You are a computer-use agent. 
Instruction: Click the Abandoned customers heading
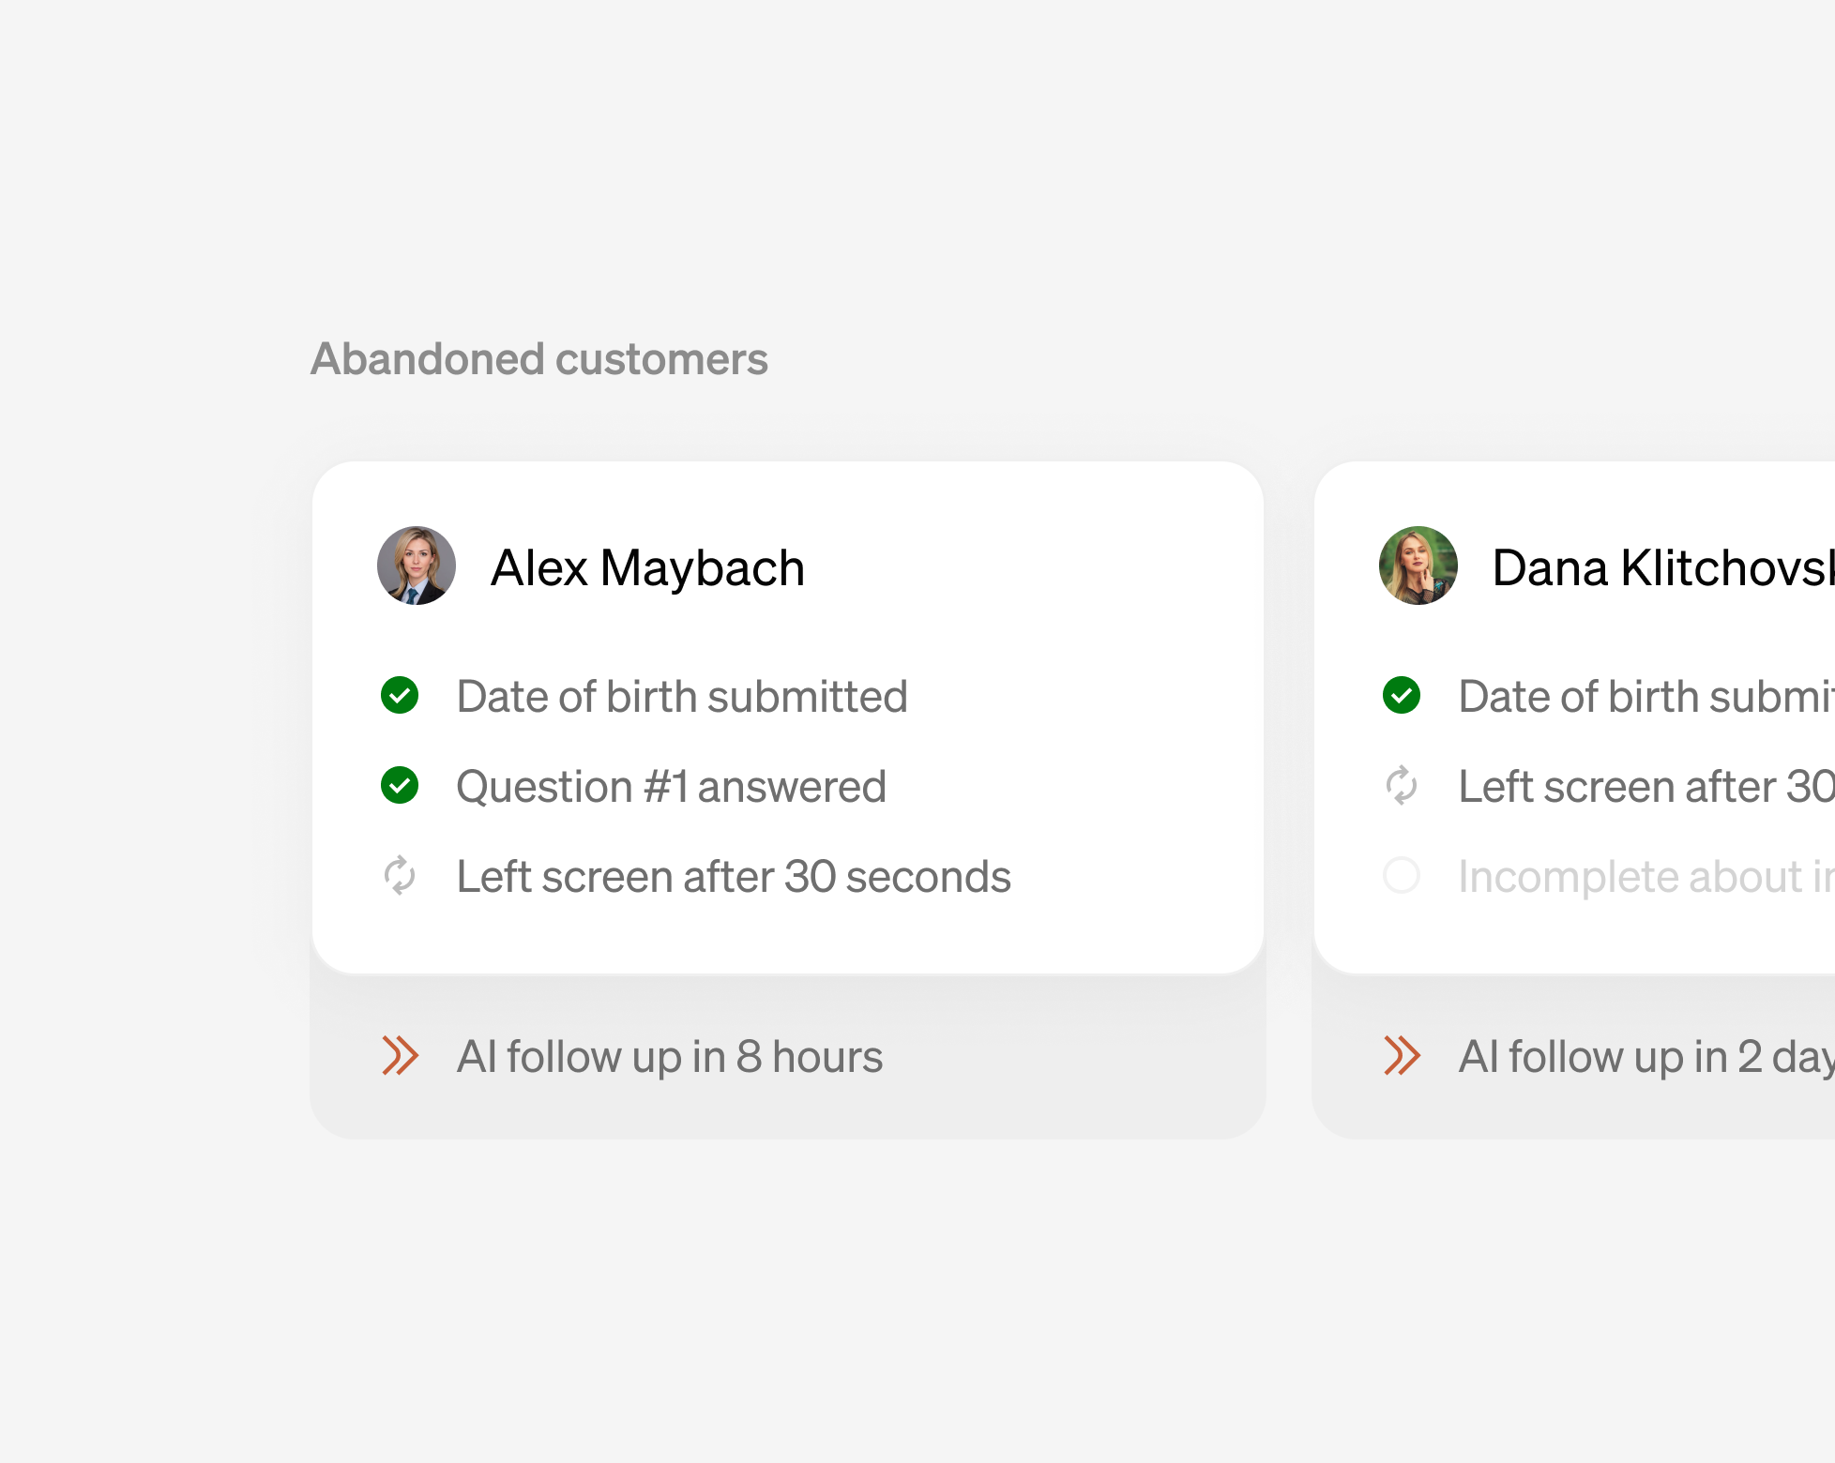click(x=539, y=359)
